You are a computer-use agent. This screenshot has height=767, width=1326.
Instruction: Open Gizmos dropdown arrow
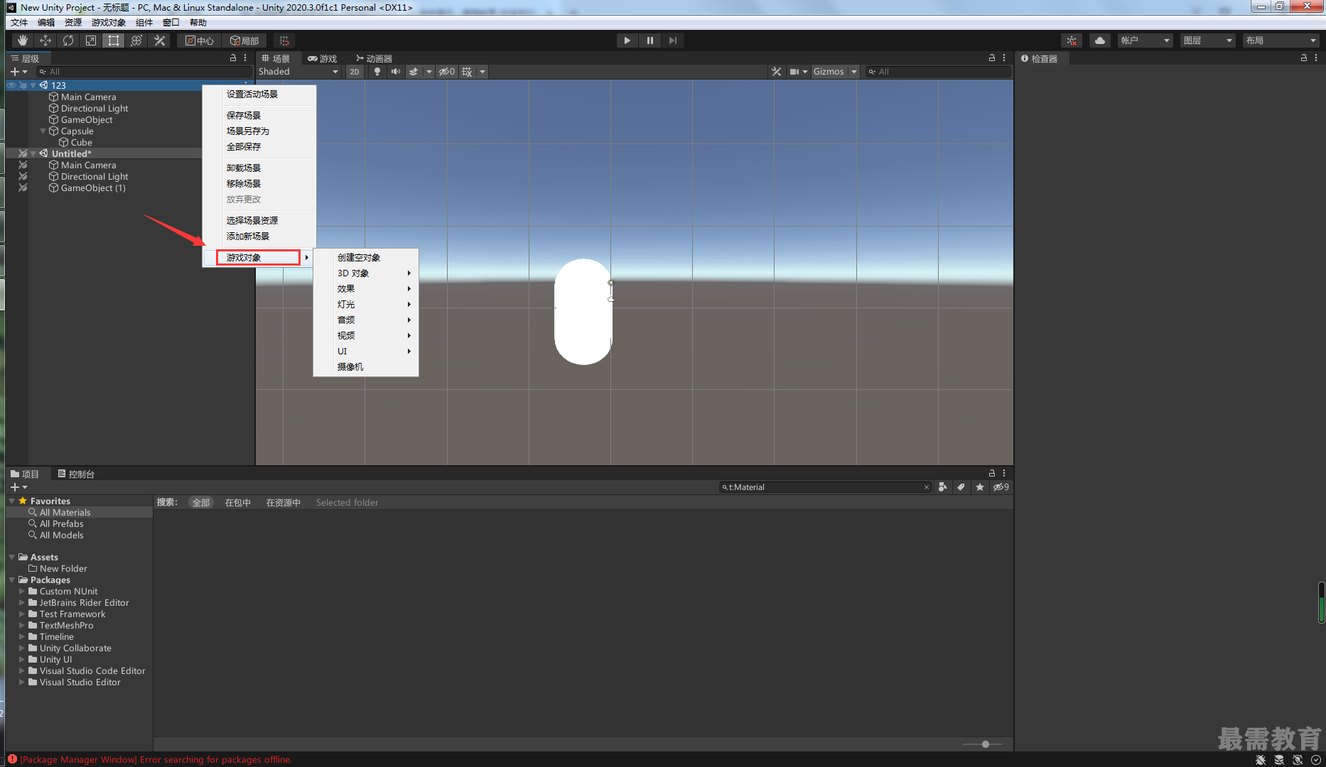pos(854,72)
